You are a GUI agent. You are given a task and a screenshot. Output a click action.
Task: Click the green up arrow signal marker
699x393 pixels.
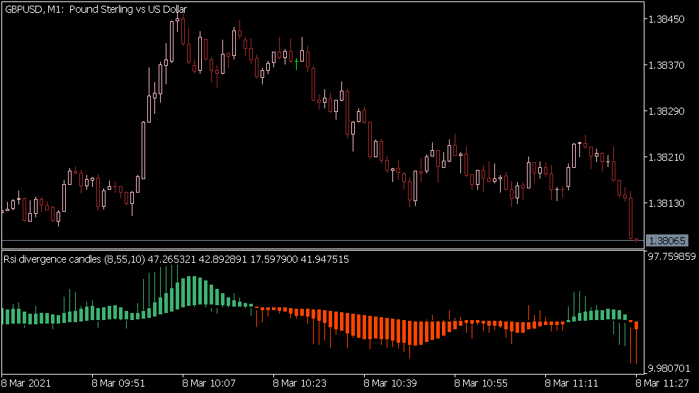coord(296,64)
